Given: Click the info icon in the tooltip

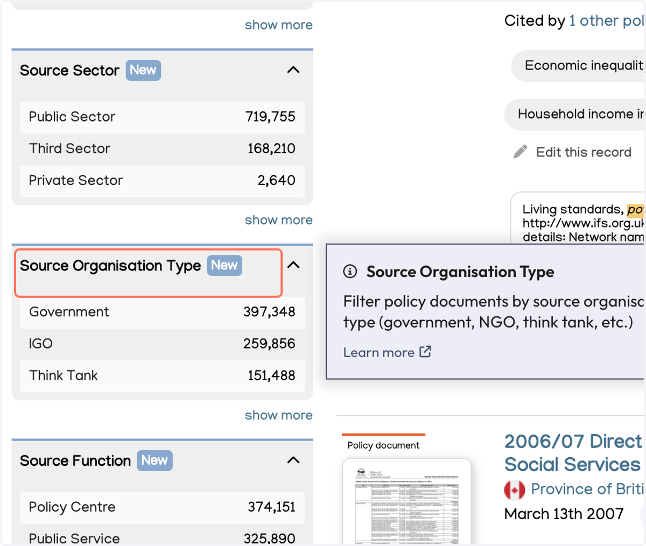Looking at the screenshot, I should (x=350, y=272).
